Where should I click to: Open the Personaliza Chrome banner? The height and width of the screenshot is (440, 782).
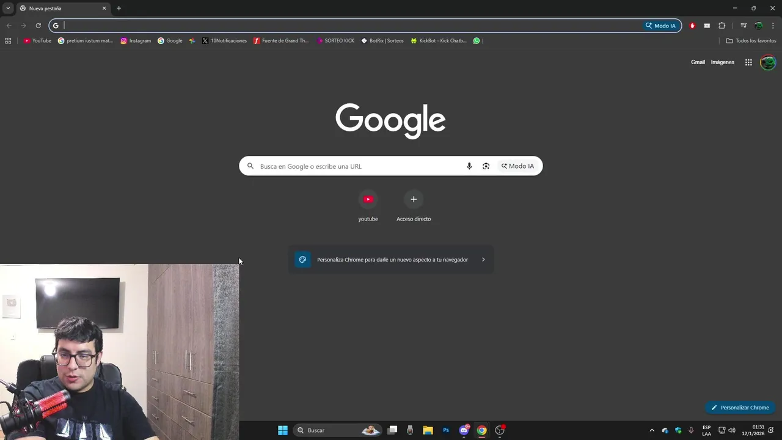click(x=391, y=260)
